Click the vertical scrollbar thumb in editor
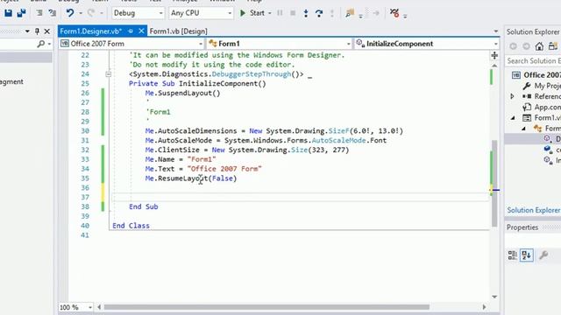 coord(494,183)
